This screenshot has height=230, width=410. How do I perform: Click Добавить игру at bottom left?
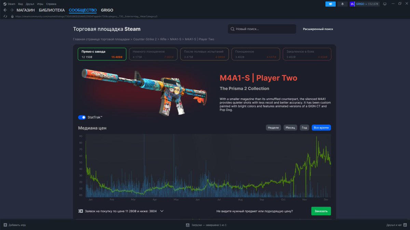[17, 225]
